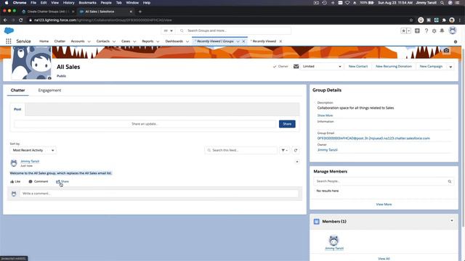Screen dimensions: 465x261
Task: Collapse the Members panel arrow
Action: 452,220
